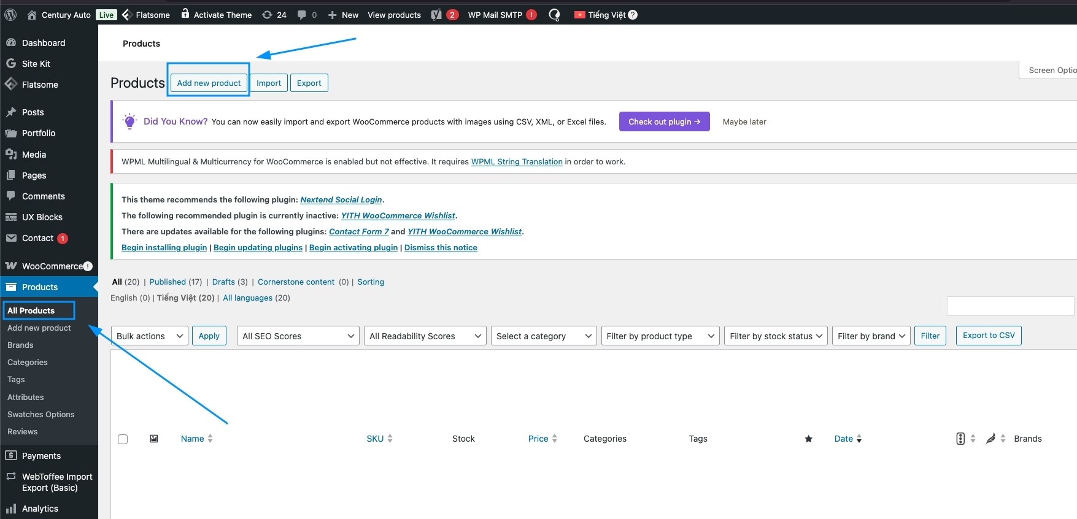
Task: Click the Yoast readability feather column icon
Action: click(x=990, y=439)
